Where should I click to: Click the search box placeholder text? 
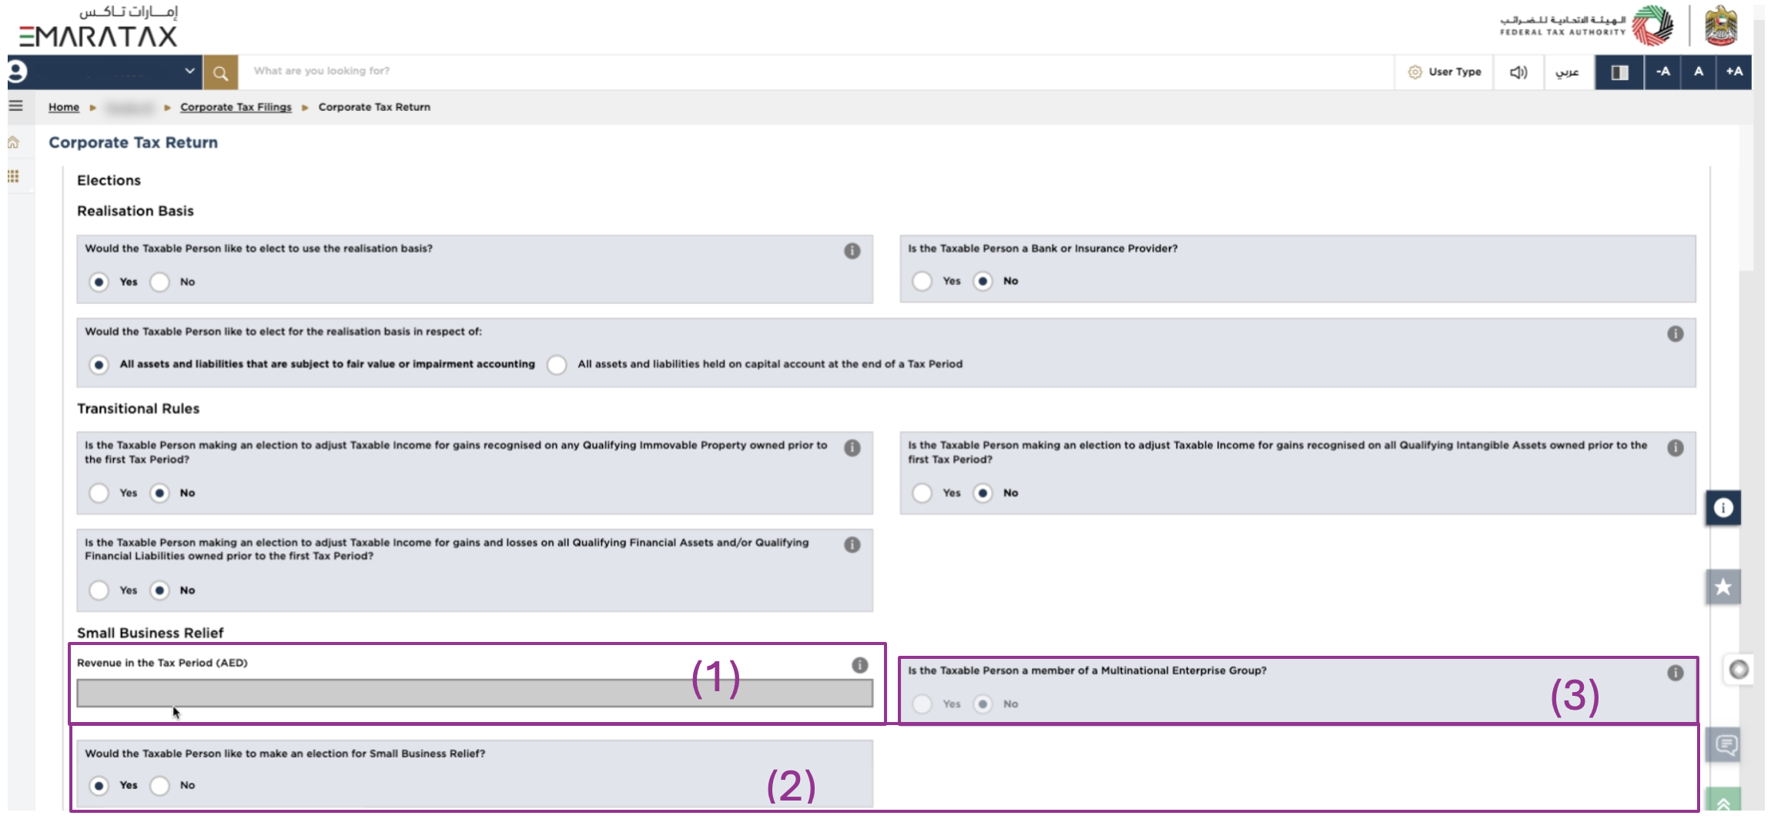pyautogui.click(x=322, y=71)
